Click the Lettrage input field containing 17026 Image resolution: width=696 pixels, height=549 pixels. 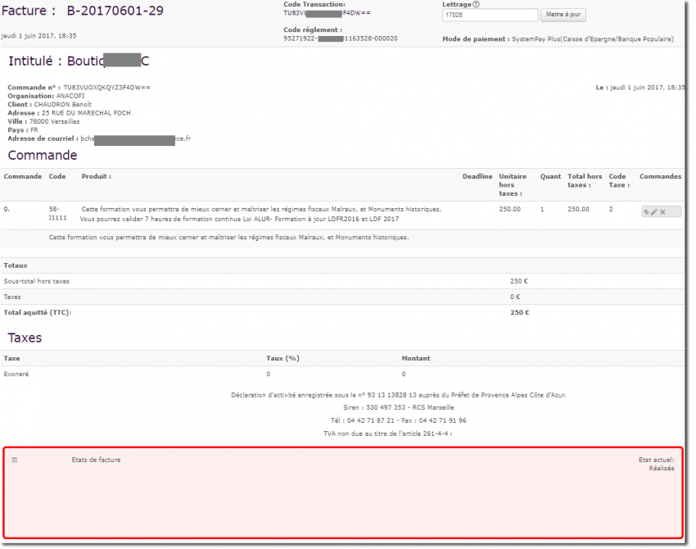(x=489, y=15)
